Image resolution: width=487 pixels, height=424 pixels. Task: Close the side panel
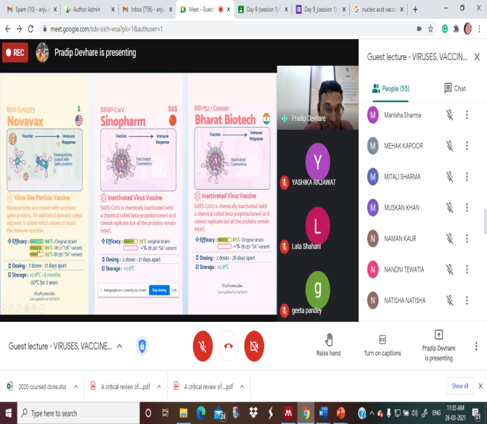click(475, 57)
